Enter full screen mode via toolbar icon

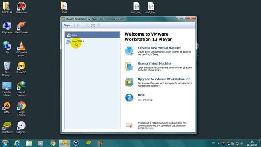point(93,25)
